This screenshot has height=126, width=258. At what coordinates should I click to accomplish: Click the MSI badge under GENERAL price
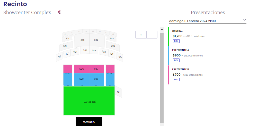(176, 41)
